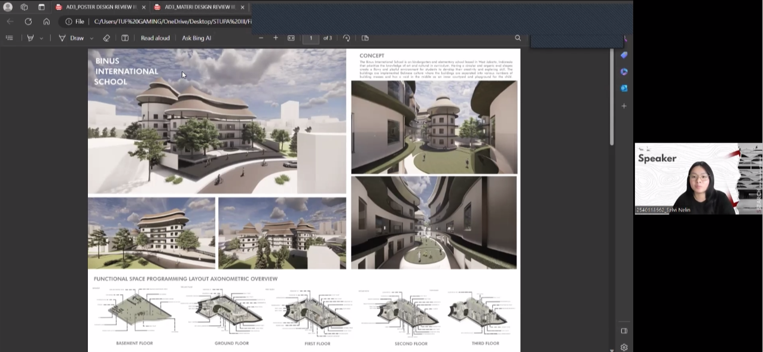
Task: Open the Microsoft 365 sidebar icon
Action: tap(624, 72)
